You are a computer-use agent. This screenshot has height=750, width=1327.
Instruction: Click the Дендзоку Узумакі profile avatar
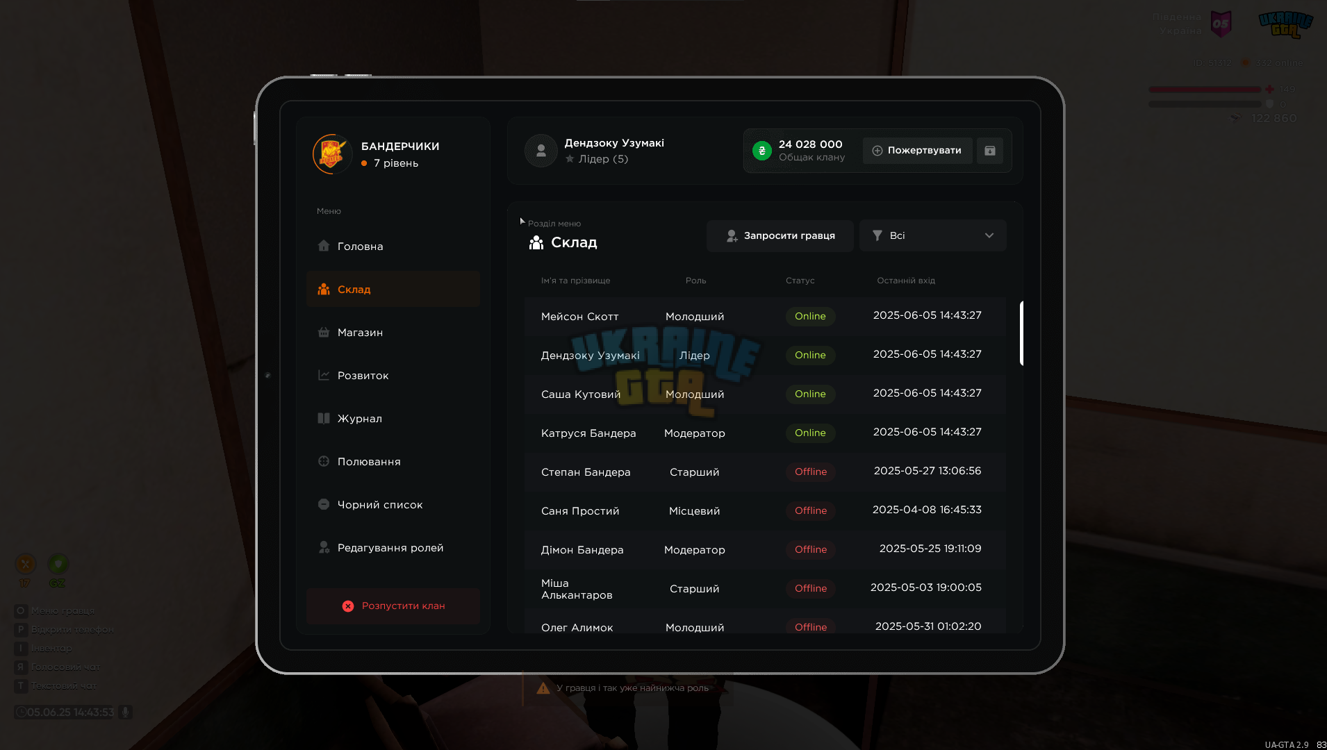(541, 151)
